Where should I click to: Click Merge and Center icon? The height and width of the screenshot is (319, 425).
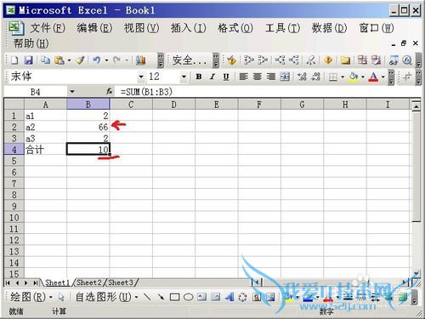point(285,77)
